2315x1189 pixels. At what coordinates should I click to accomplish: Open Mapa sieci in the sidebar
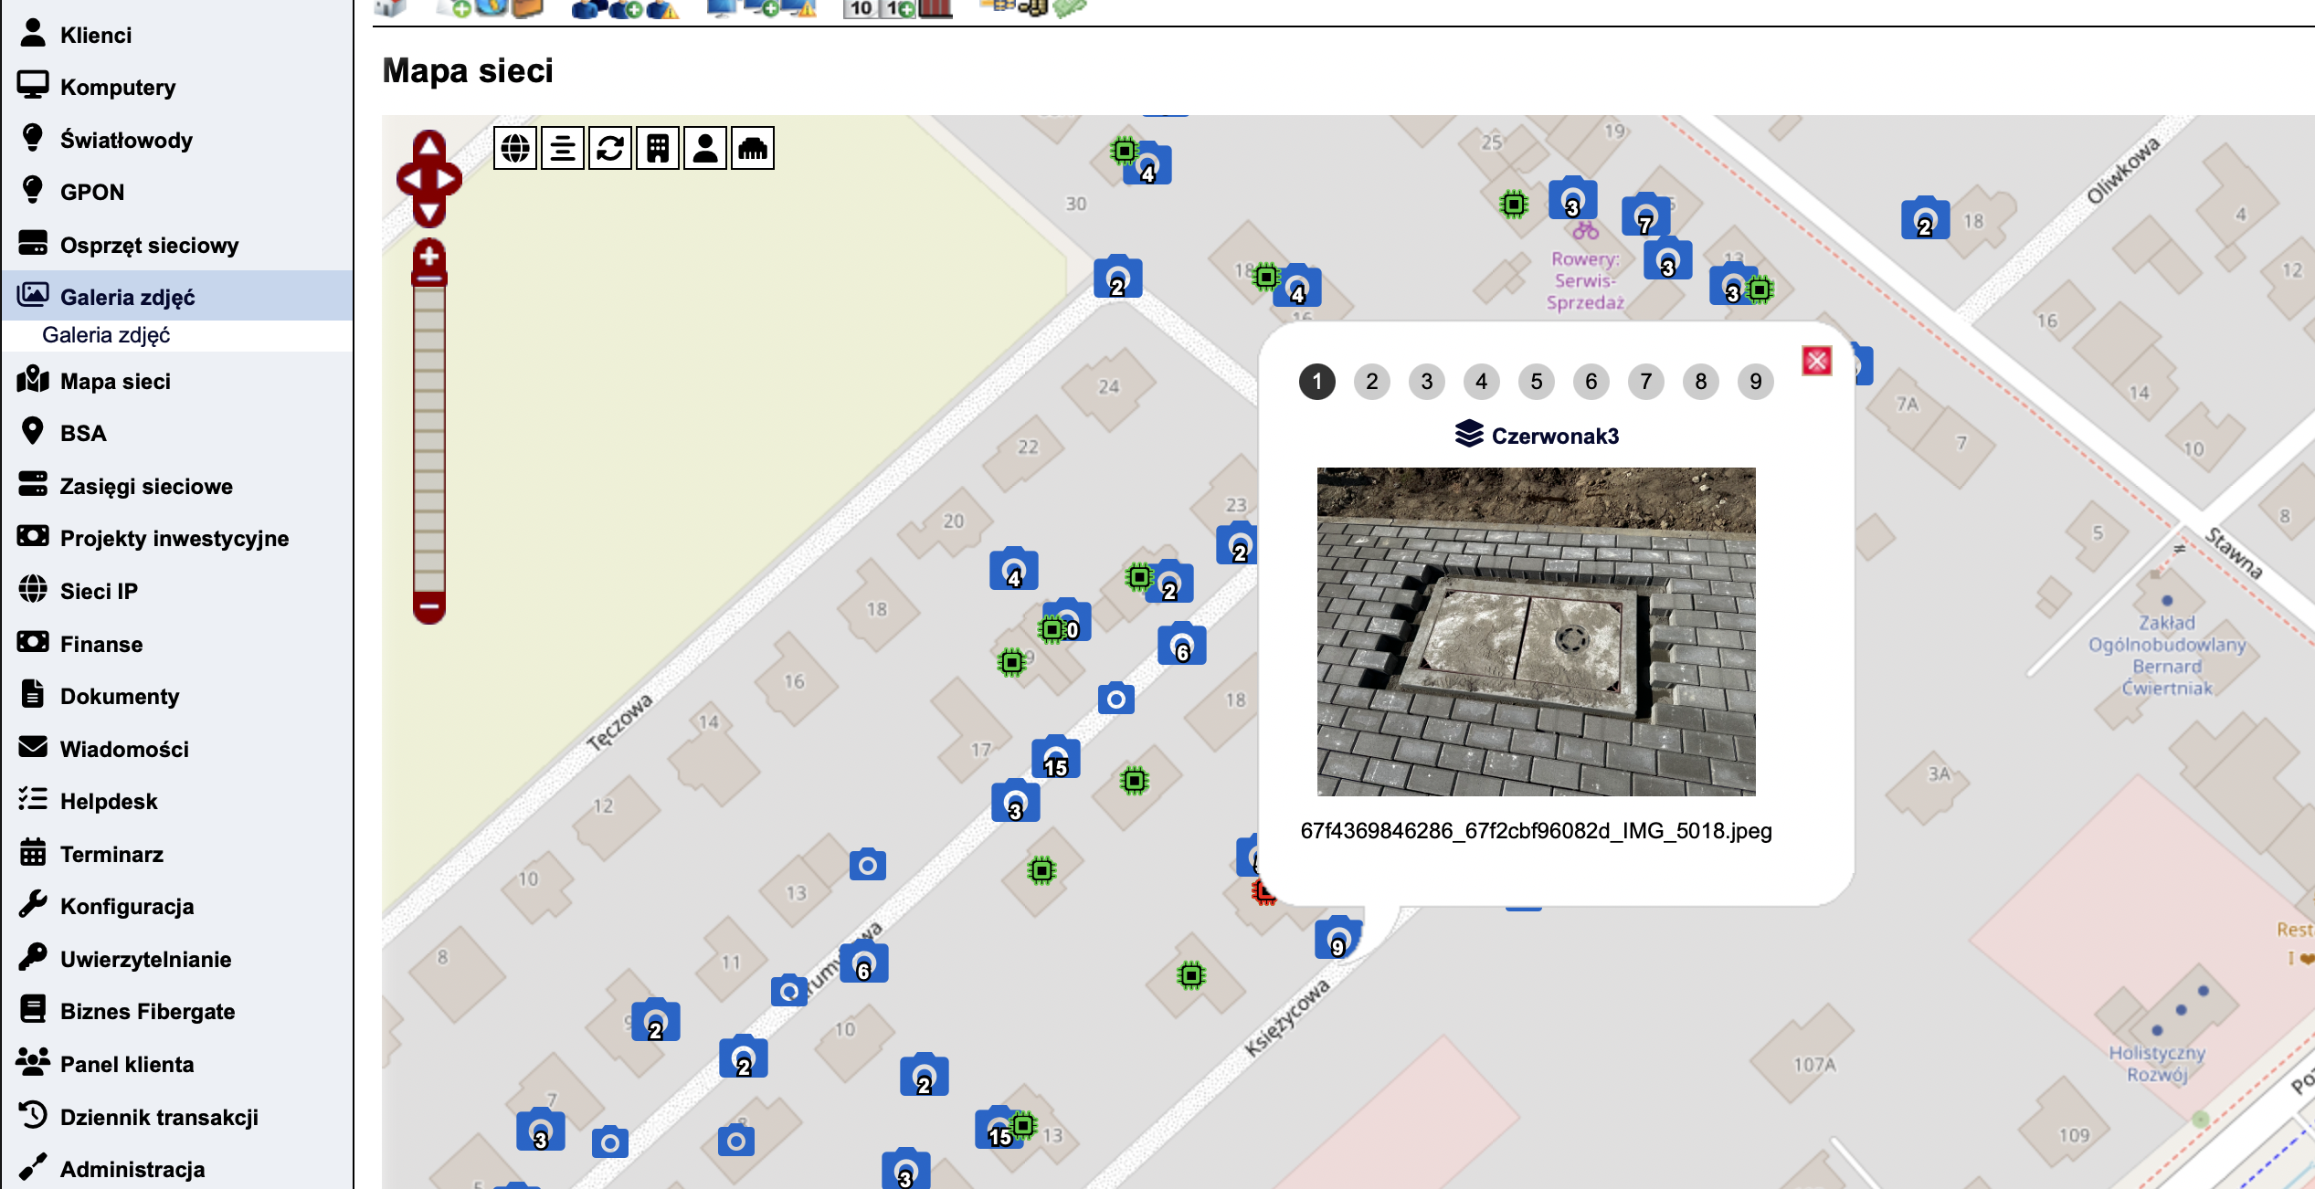coord(177,381)
